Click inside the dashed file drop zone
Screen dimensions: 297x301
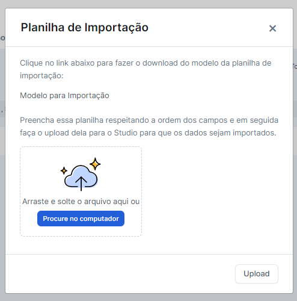tap(81, 191)
